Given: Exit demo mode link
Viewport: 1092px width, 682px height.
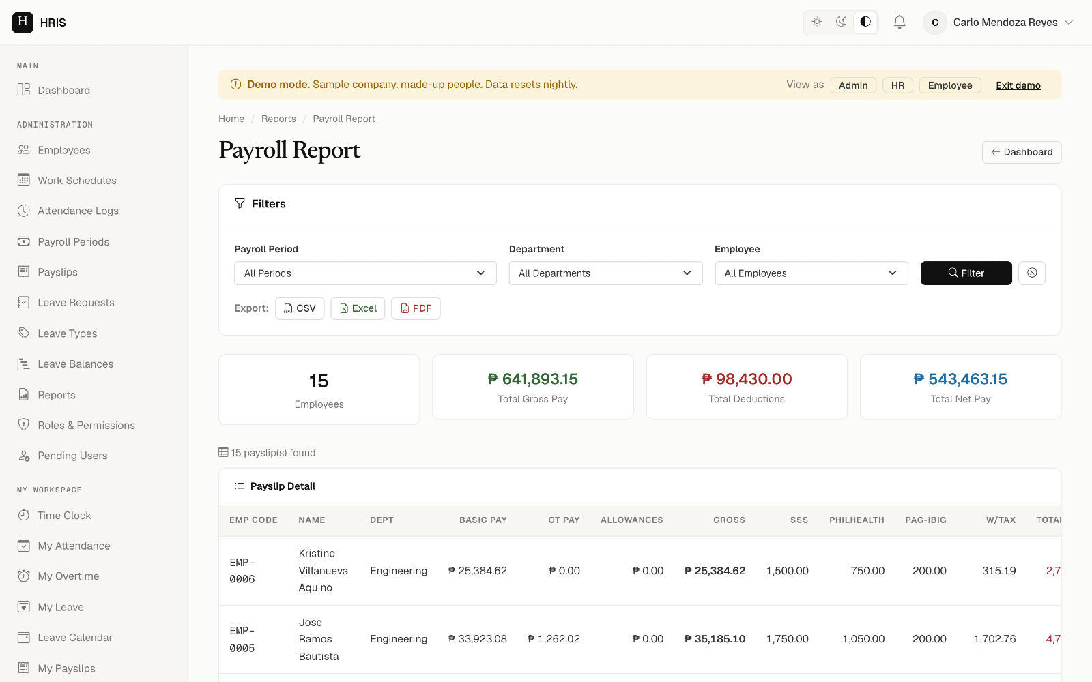Looking at the screenshot, I should pyautogui.click(x=1018, y=85).
